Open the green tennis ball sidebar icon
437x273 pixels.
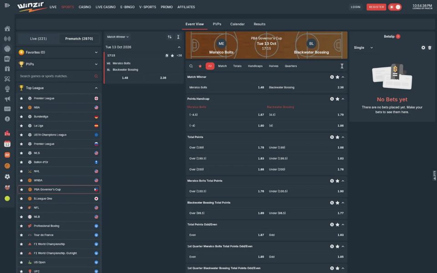tap(7, 198)
